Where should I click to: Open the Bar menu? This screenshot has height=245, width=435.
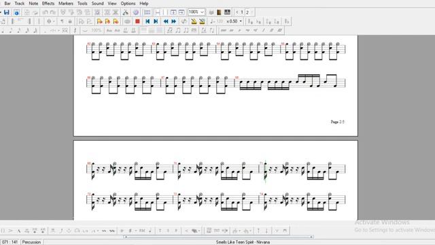click(x=7, y=3)
